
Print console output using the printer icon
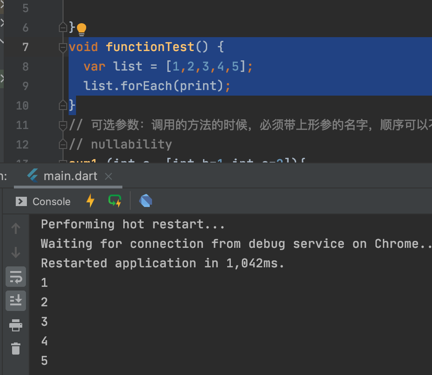pyautogui.click(x=15, y=325)
